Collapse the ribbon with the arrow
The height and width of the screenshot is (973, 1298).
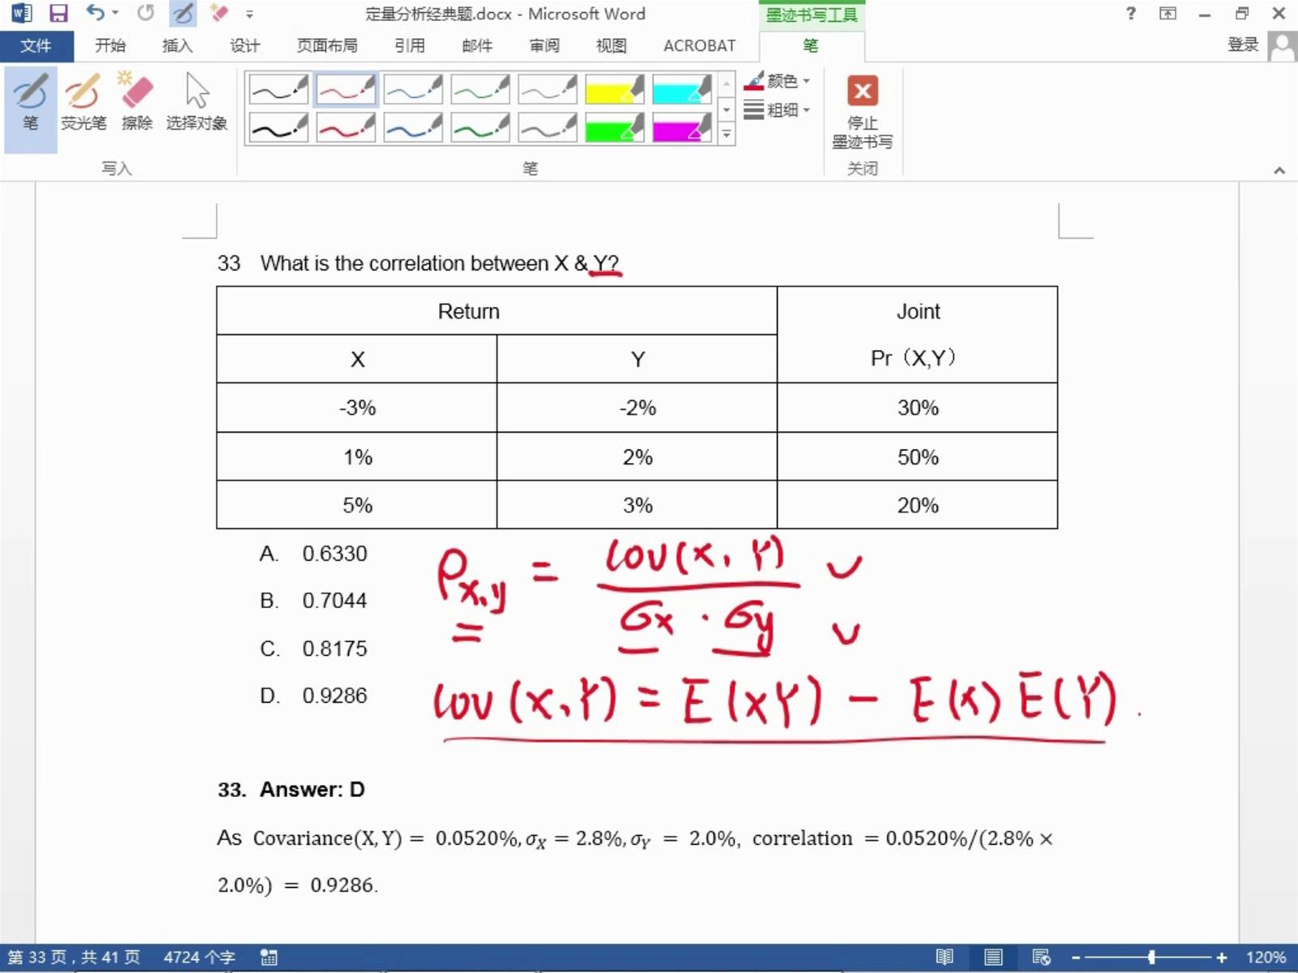[1279, 170]
